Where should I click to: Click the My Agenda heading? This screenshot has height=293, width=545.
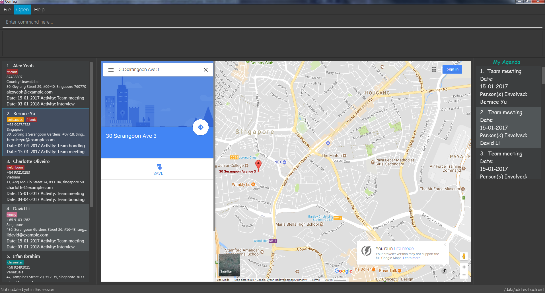[x=507, y=62]
